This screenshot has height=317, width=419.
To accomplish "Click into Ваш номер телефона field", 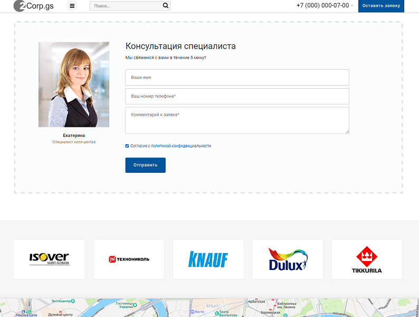I will [237, 96].
